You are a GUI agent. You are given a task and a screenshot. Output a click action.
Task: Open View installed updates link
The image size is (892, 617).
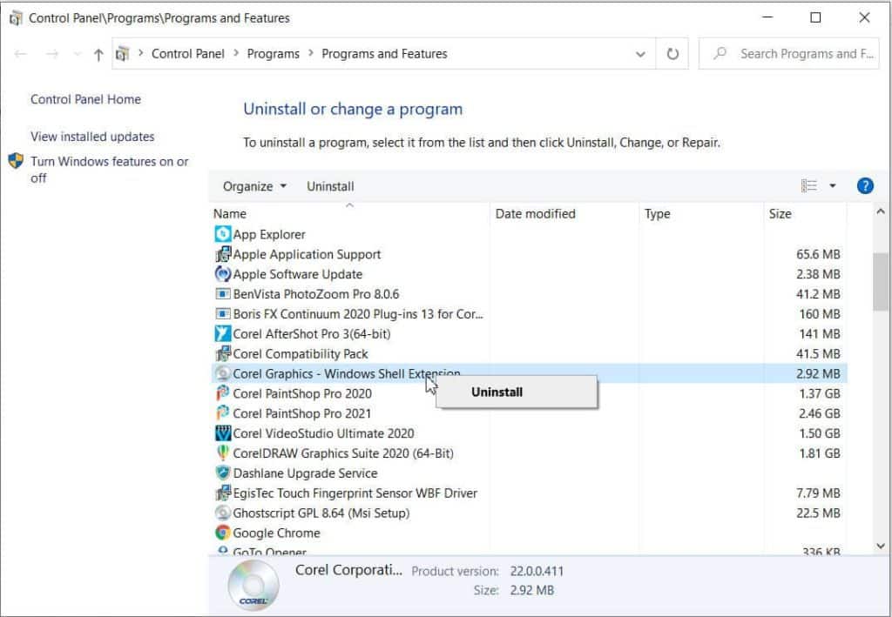point(92,137)
